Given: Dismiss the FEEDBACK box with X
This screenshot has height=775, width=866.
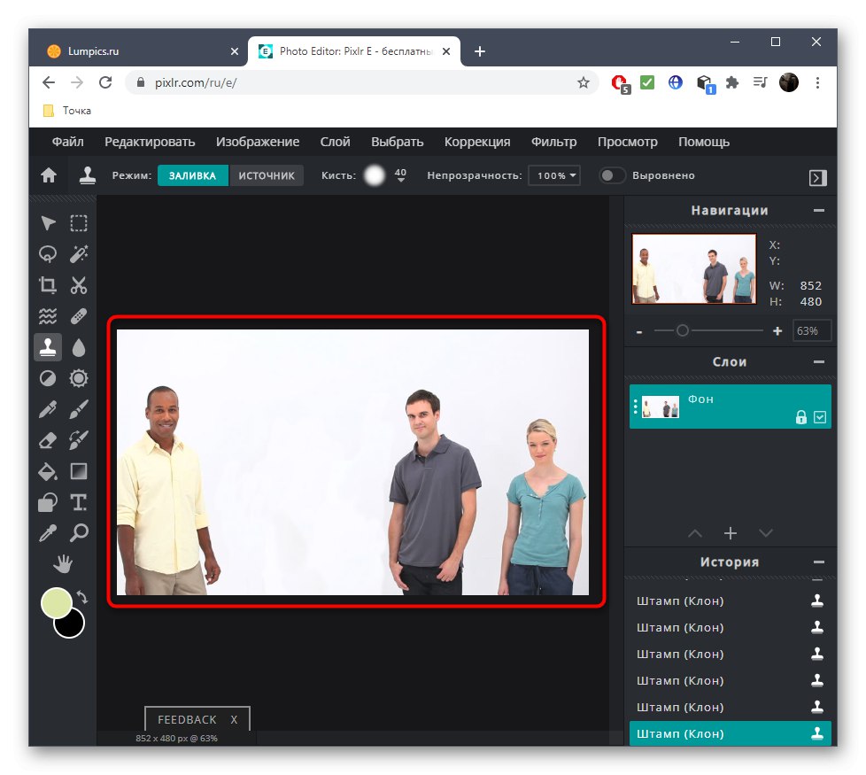Looking at the screenshot, I should [234, 719].
